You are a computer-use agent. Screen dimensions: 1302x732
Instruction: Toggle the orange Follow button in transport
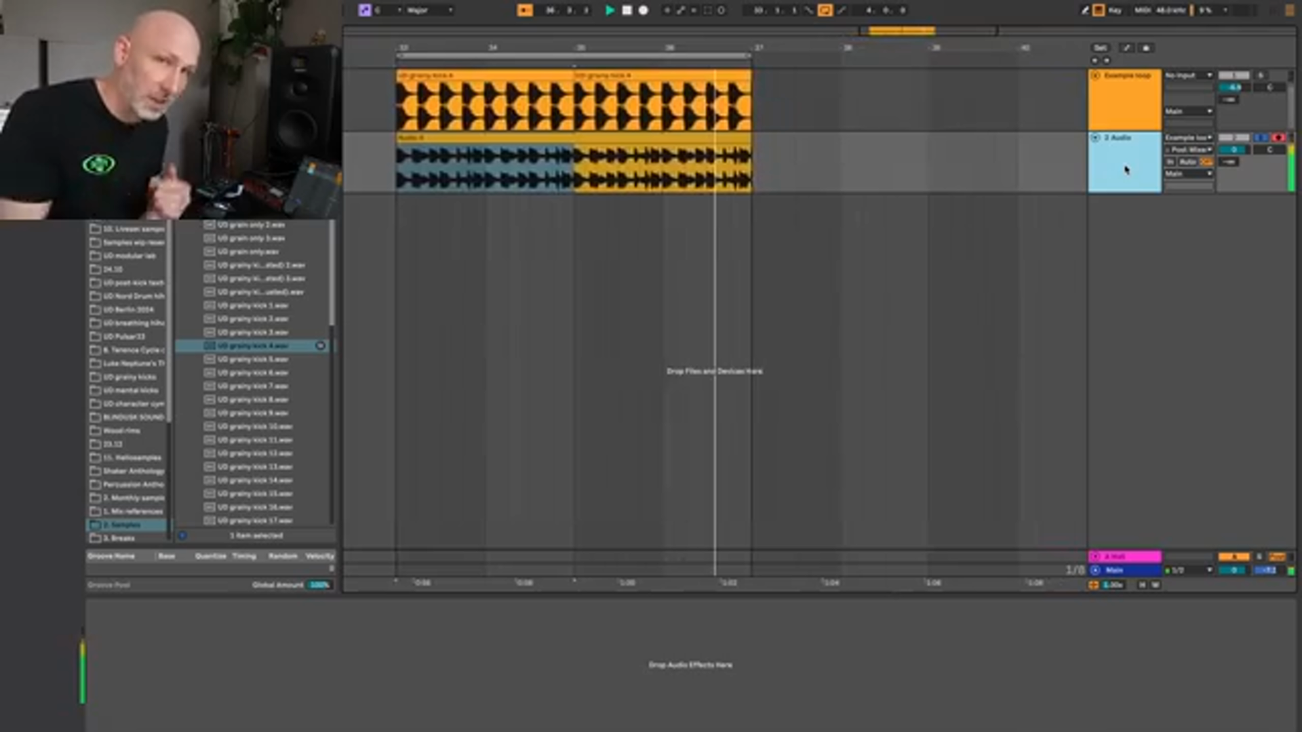525,10
